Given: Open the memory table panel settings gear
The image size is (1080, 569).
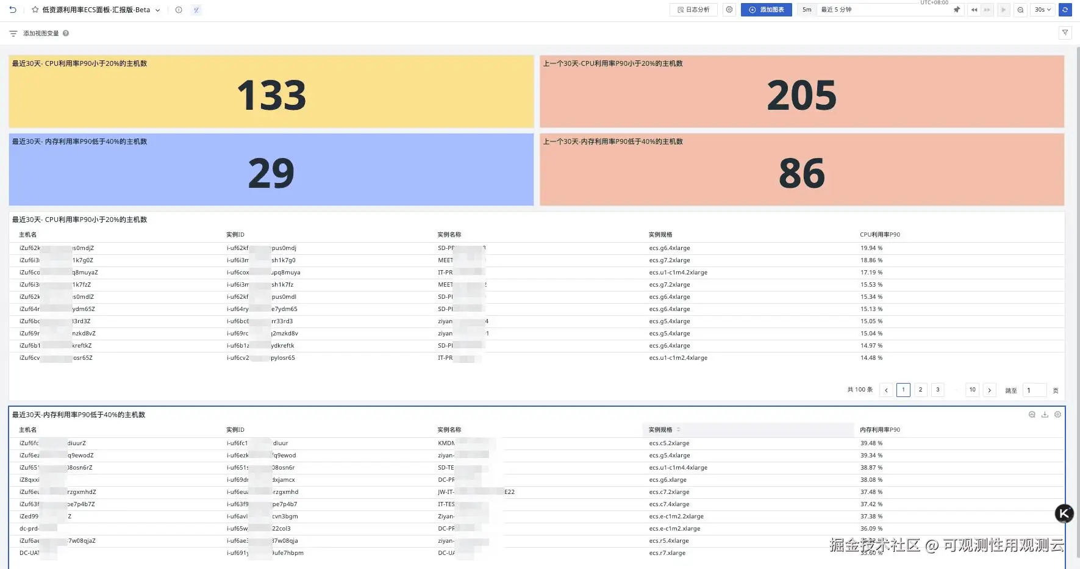Looking at the screenshot, I should click(x=1058, y=415).
